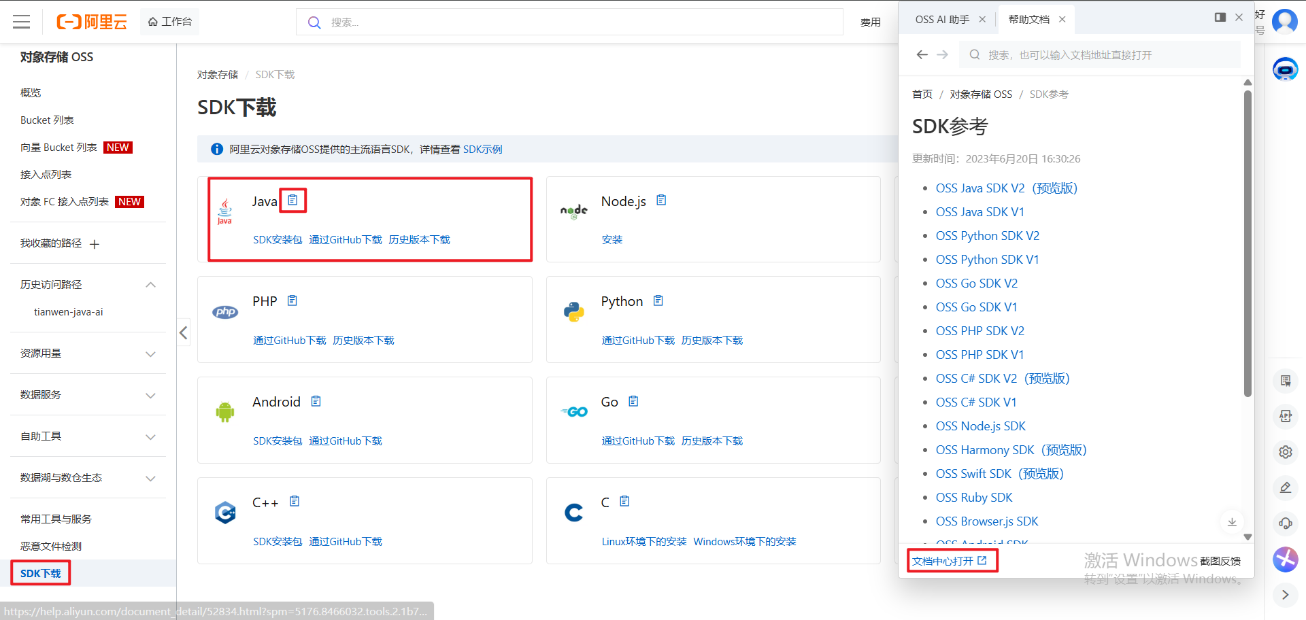Expand 资源用量 section

click(151, 354)
